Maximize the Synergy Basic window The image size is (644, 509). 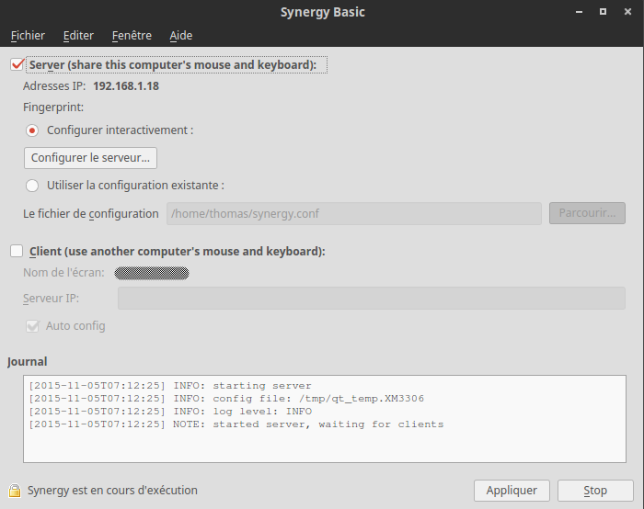pos(603,12)
